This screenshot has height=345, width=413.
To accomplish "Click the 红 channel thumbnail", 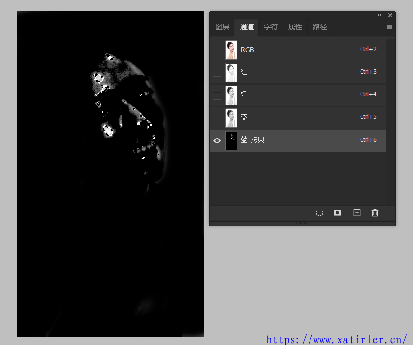I will point(231,72).
